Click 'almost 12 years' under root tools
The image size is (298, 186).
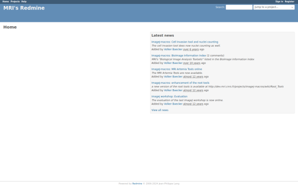click(x=193, y=90)
